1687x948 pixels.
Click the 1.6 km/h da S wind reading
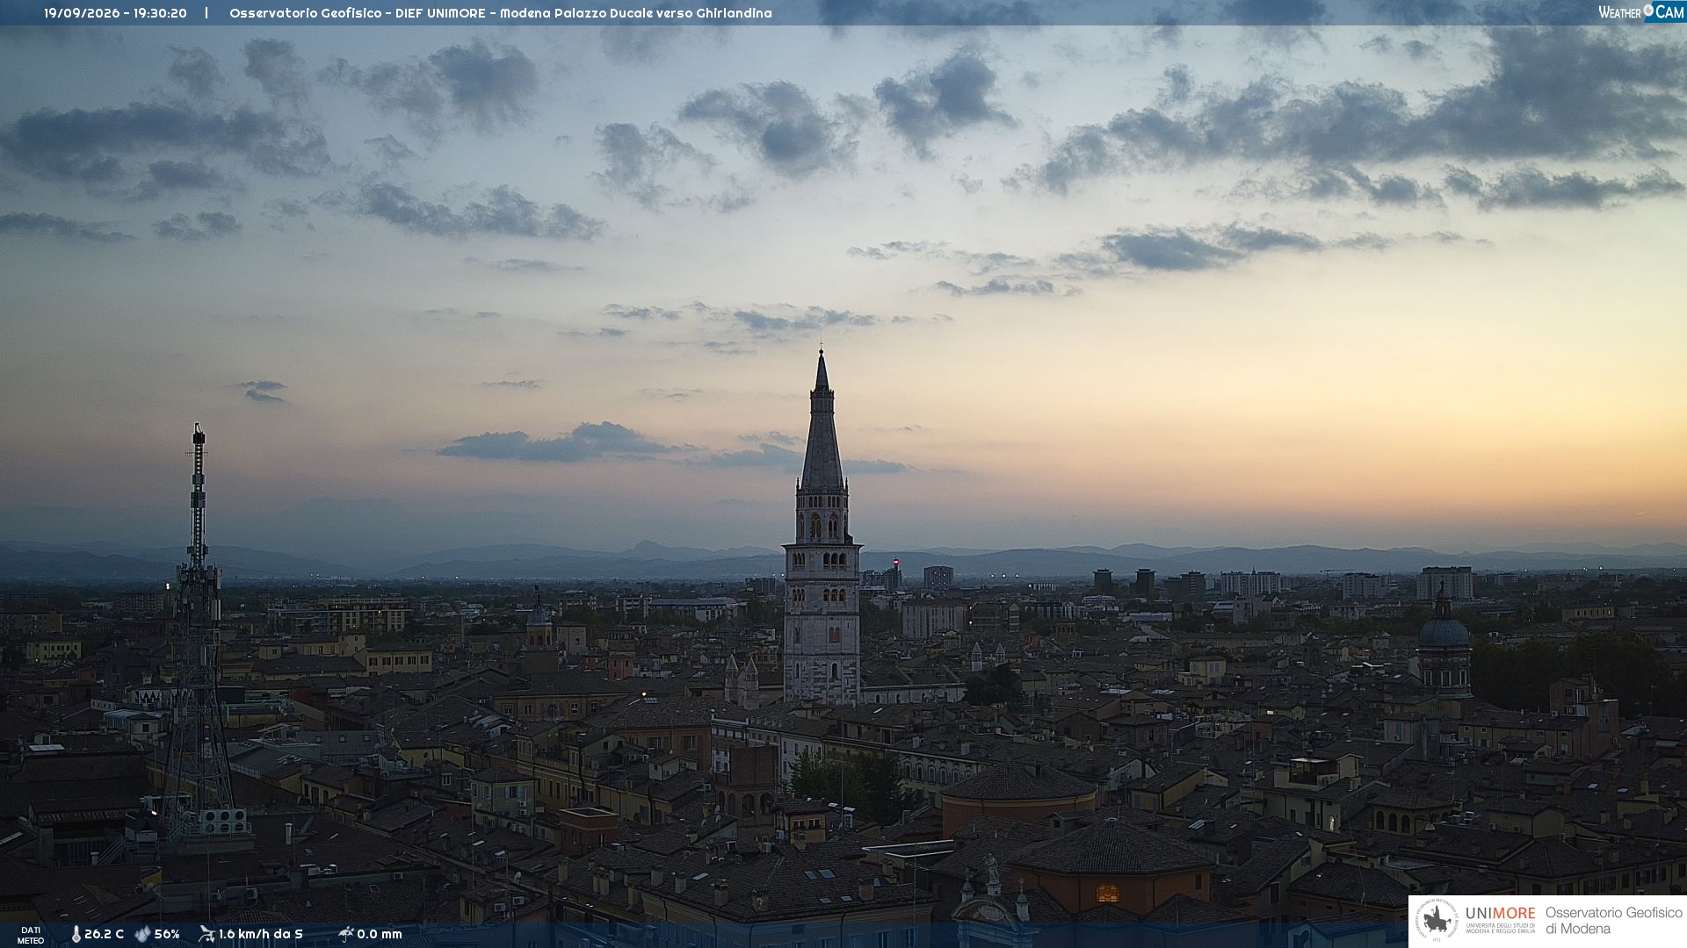(261, 935)
